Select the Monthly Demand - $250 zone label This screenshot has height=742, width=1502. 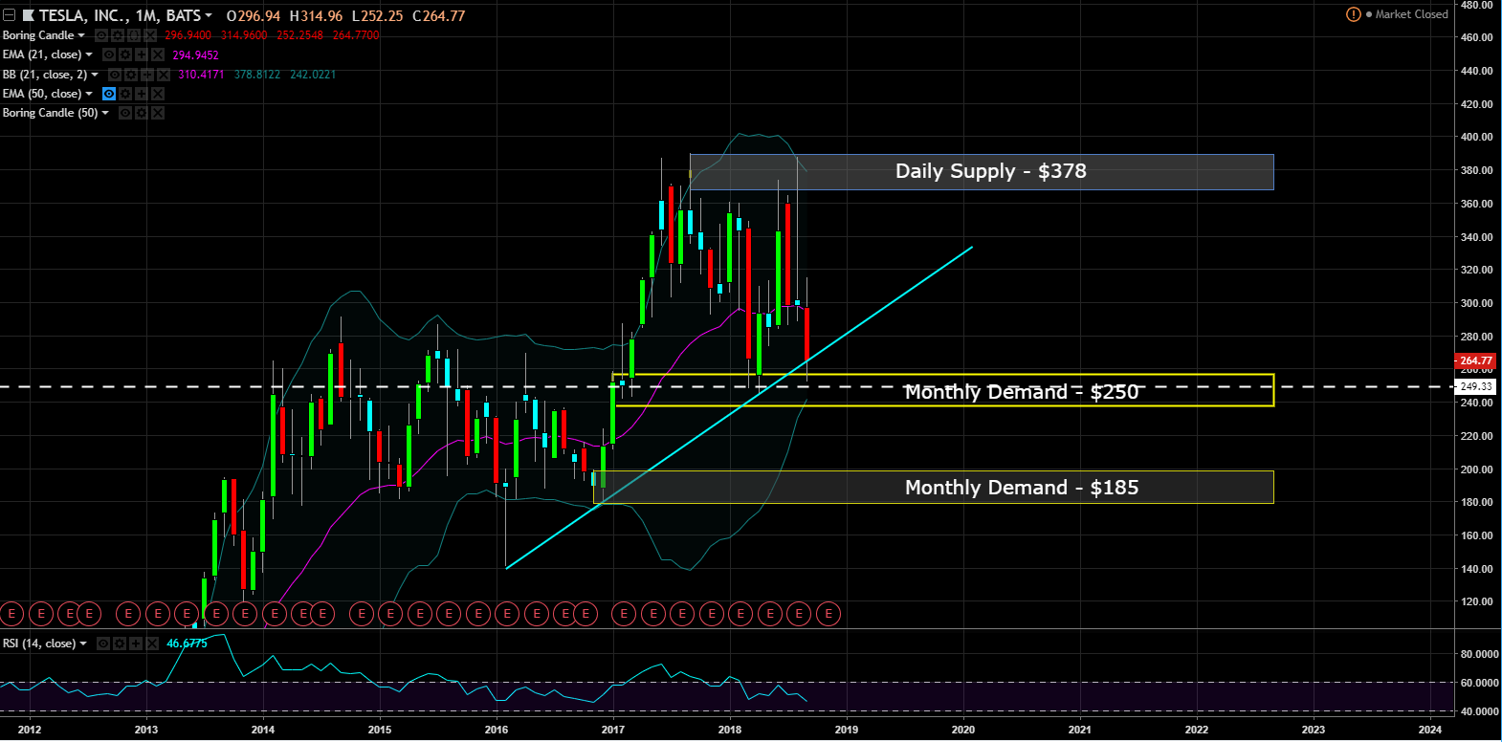click(1022, 392)
